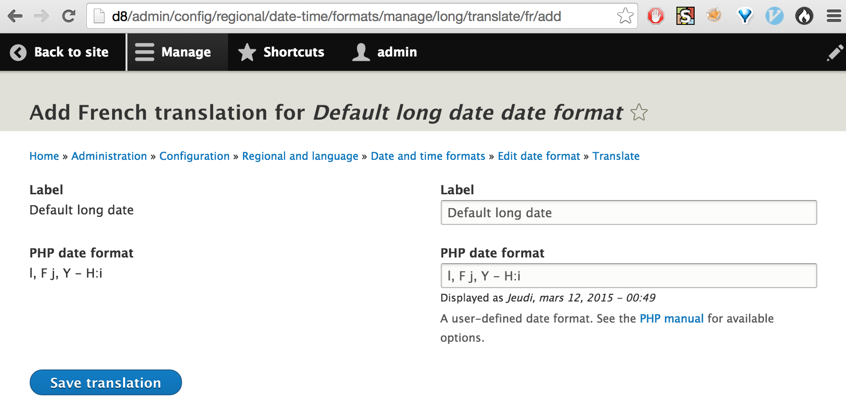This screenshot has height=402, width=846.
Task: Click the pencil edit icon in the admin toolbar
Action: (x=835, y=53)
